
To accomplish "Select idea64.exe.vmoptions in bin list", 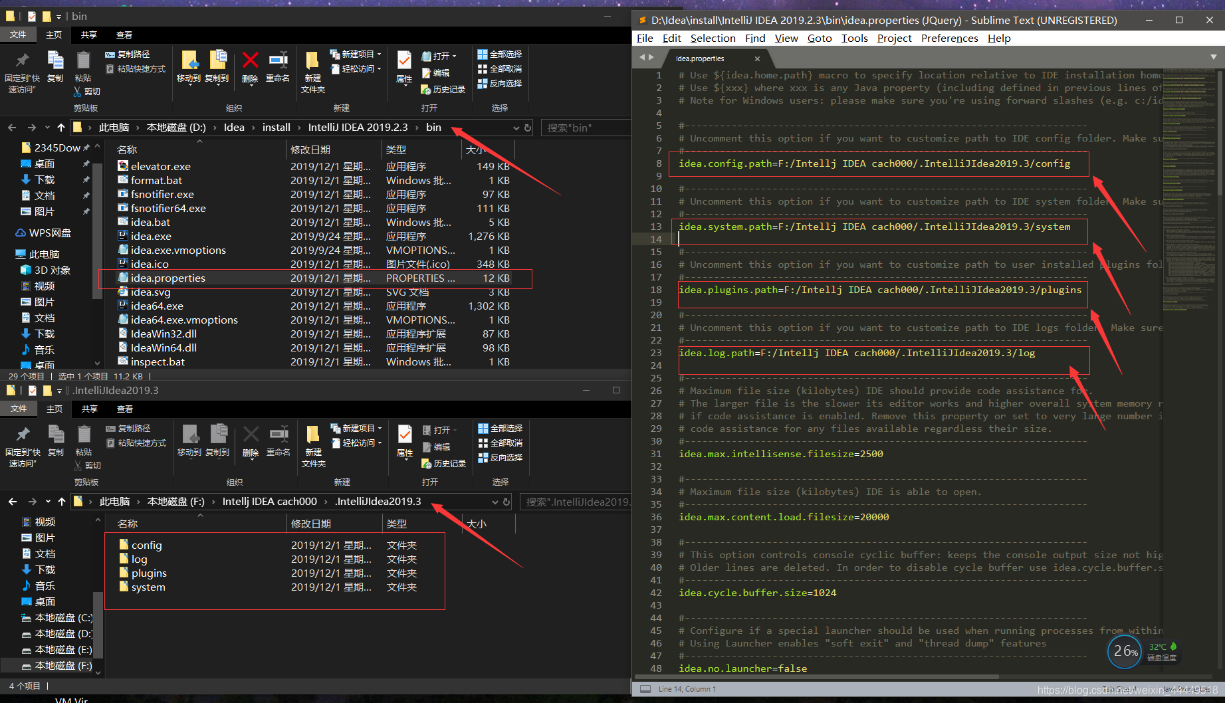I will [184, 320].
